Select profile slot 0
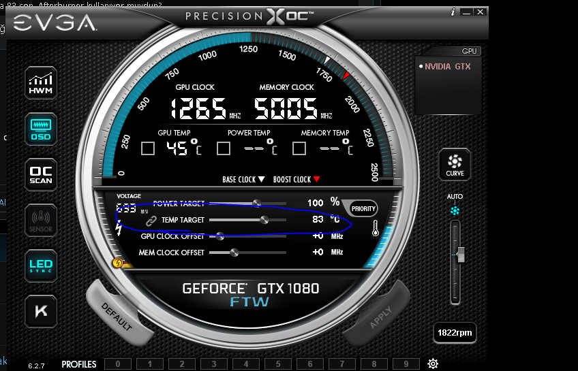 tap(118, 364)
